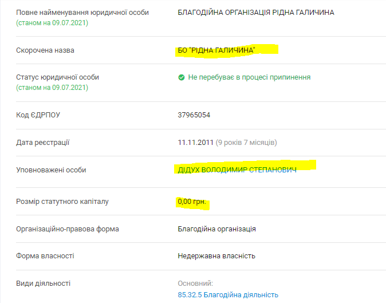Click the Скорочена назва label

tap(45, 50)
